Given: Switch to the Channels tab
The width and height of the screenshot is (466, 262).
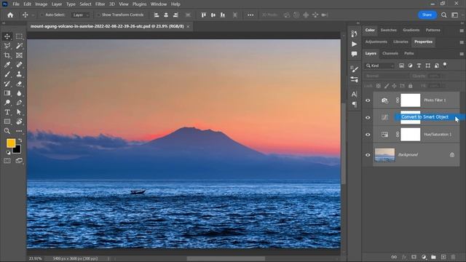Looking at the screenshot, I should 390,53.
